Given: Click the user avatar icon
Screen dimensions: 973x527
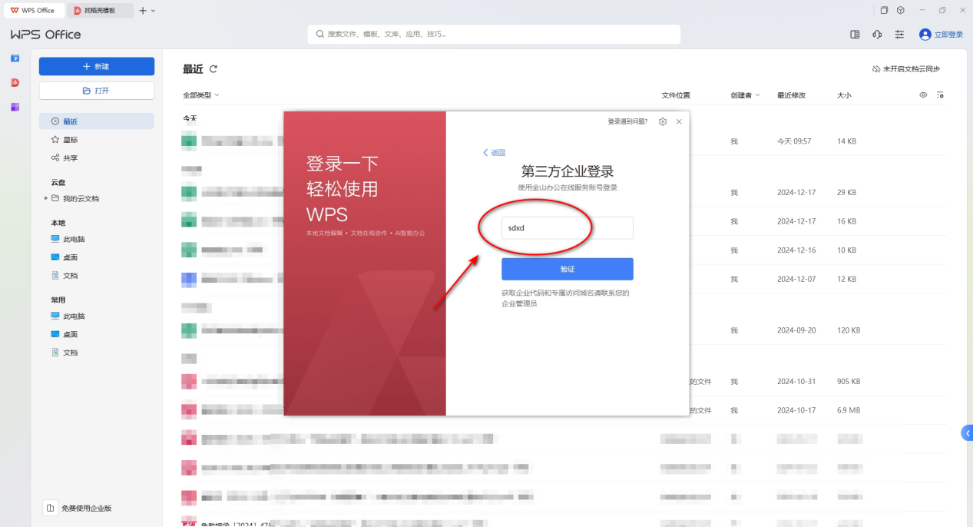Looking at the screenshot, I should 925,35.
